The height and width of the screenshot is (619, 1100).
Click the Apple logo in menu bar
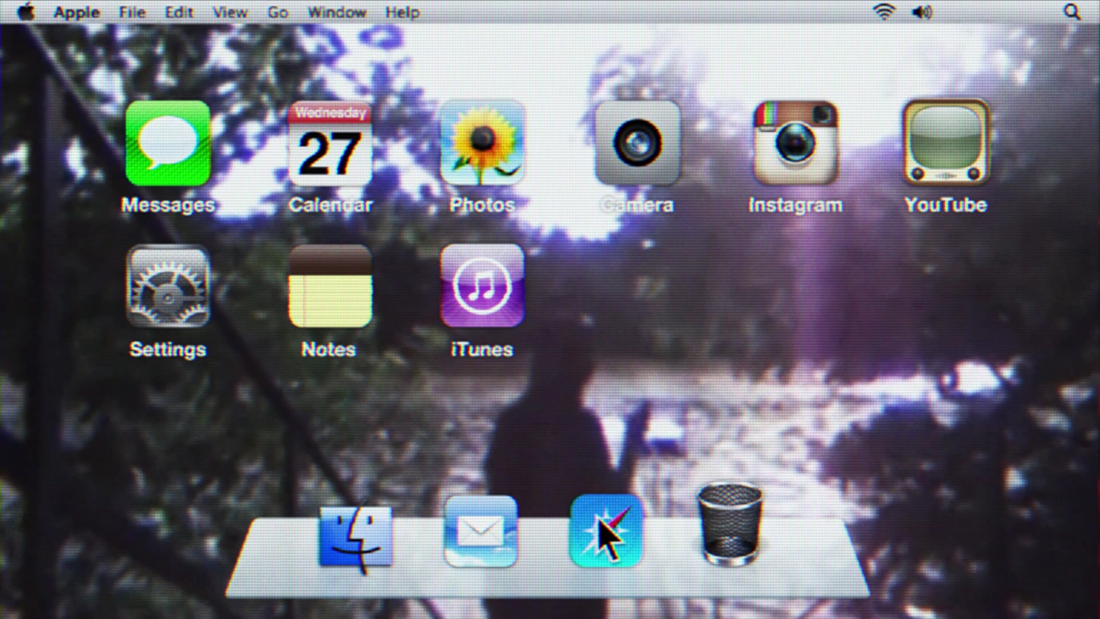[26, 12]
